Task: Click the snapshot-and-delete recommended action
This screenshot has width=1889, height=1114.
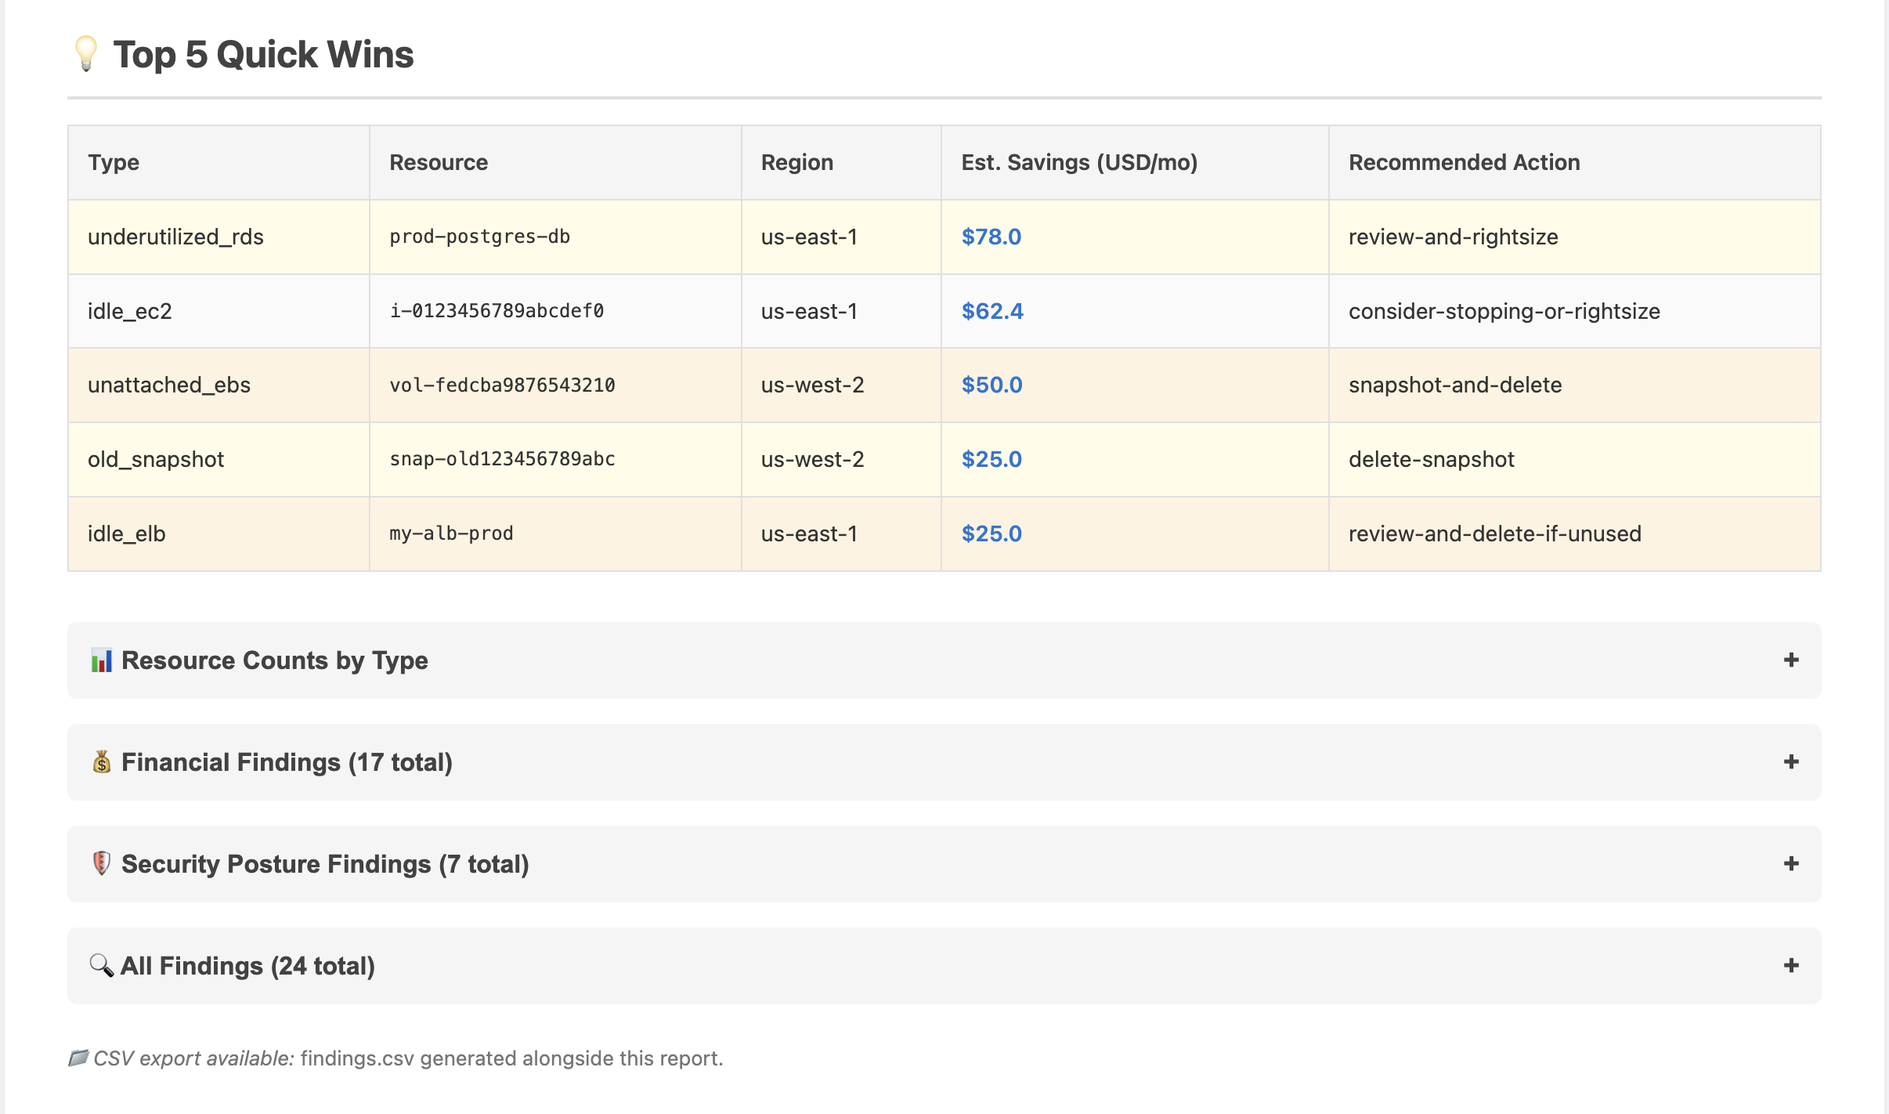Action: [1455, 385]
